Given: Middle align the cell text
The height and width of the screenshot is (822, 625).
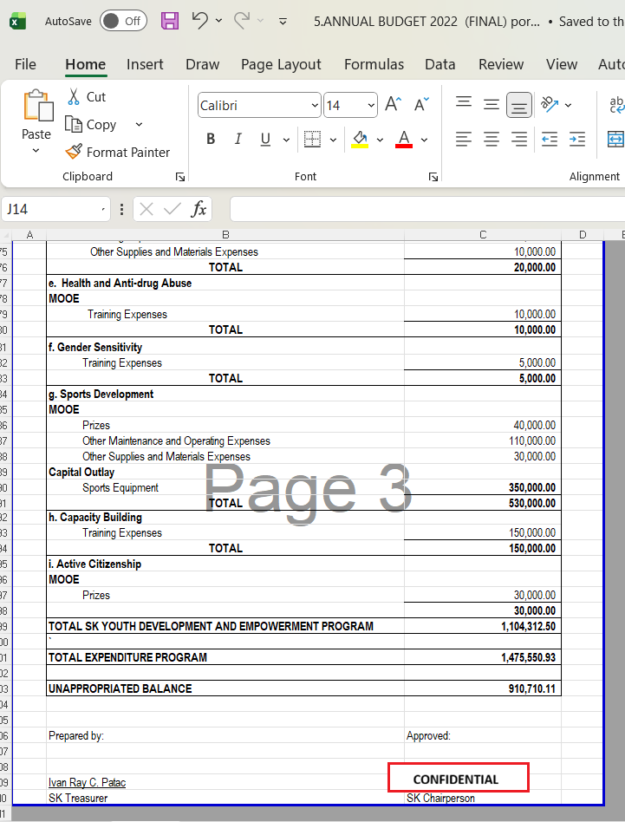Looking at the screenshot, I should 492,104.
